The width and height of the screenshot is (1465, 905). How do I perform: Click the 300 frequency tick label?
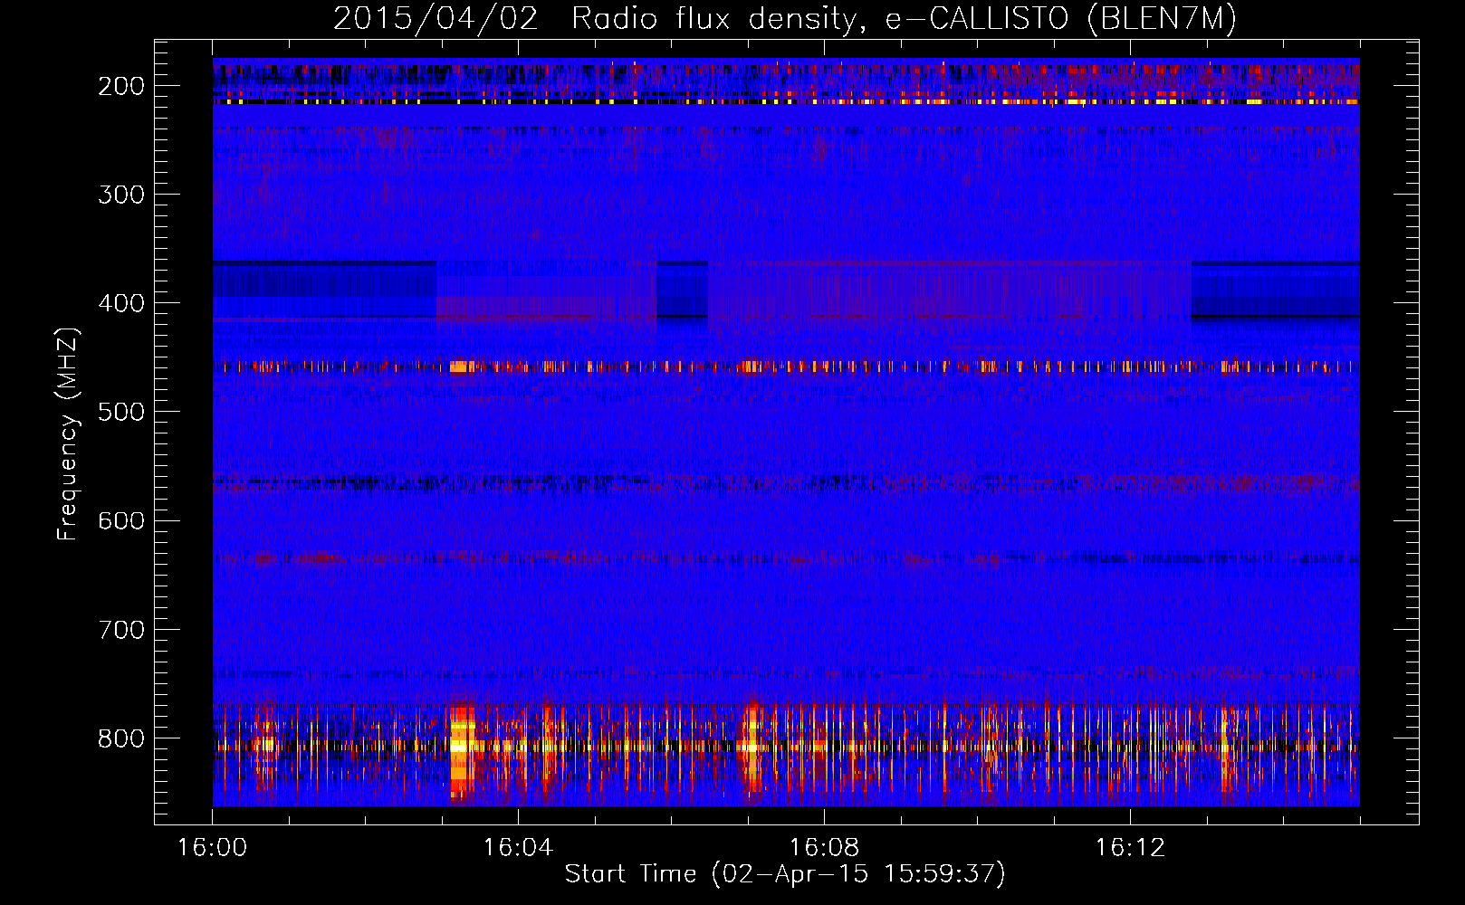click(121, 195)
